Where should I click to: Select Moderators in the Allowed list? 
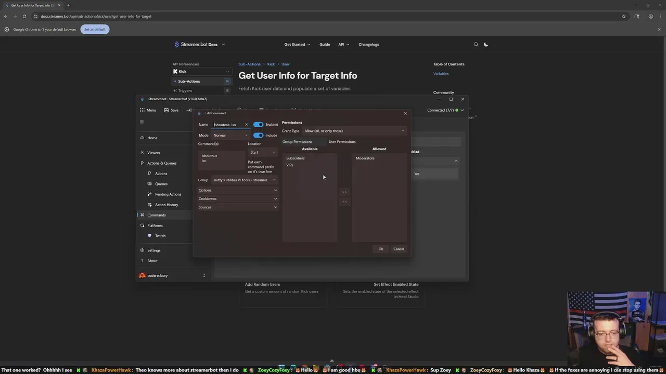(x=365, y=158)
